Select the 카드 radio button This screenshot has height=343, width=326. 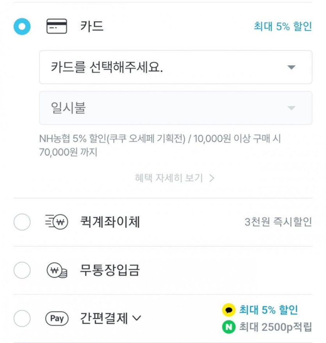[x=22, y=27]
